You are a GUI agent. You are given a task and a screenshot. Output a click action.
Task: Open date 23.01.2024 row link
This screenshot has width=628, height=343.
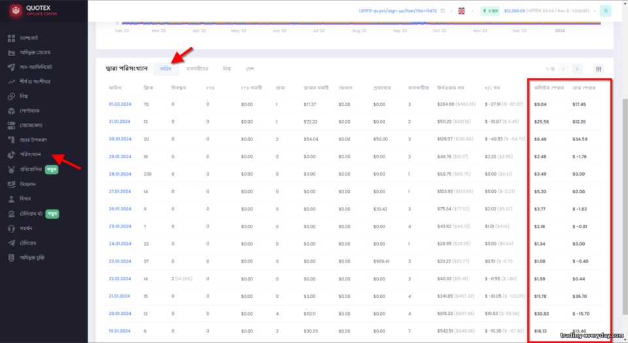click(120, 261)
